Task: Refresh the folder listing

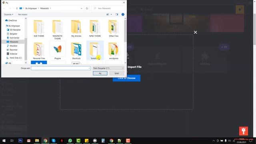Action: click(87, 8)
